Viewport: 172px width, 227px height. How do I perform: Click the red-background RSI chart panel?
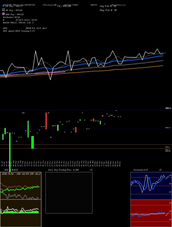pyautogui.click(x=151, y=213)
